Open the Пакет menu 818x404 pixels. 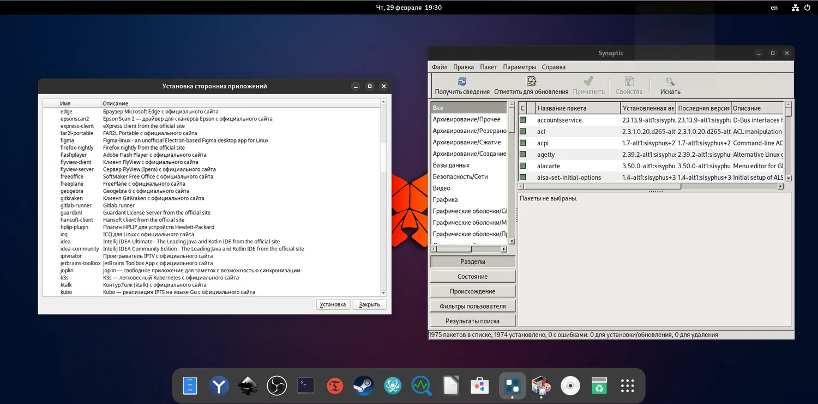(488, 67)
